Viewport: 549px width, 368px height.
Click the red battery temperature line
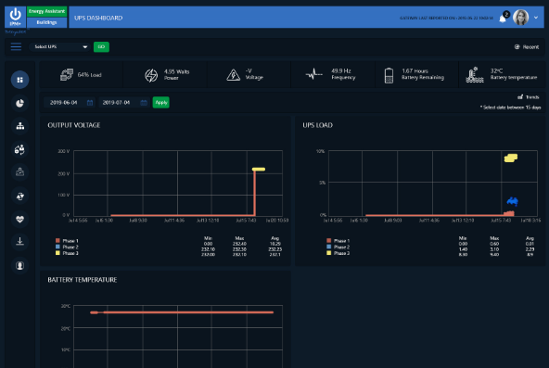point(182,312)
